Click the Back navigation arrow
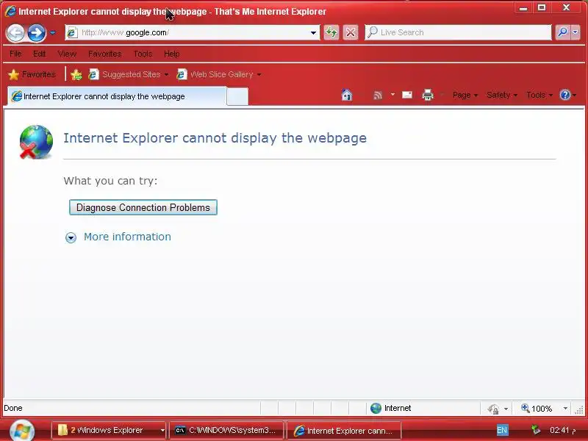 click(15, 33)
